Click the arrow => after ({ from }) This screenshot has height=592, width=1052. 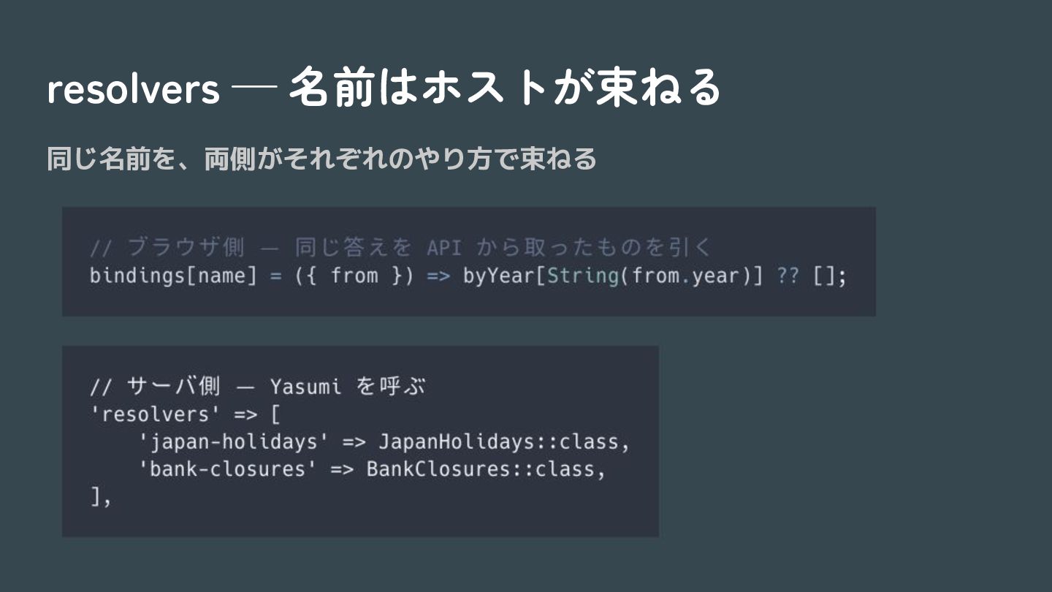click(x=438, y=276)
